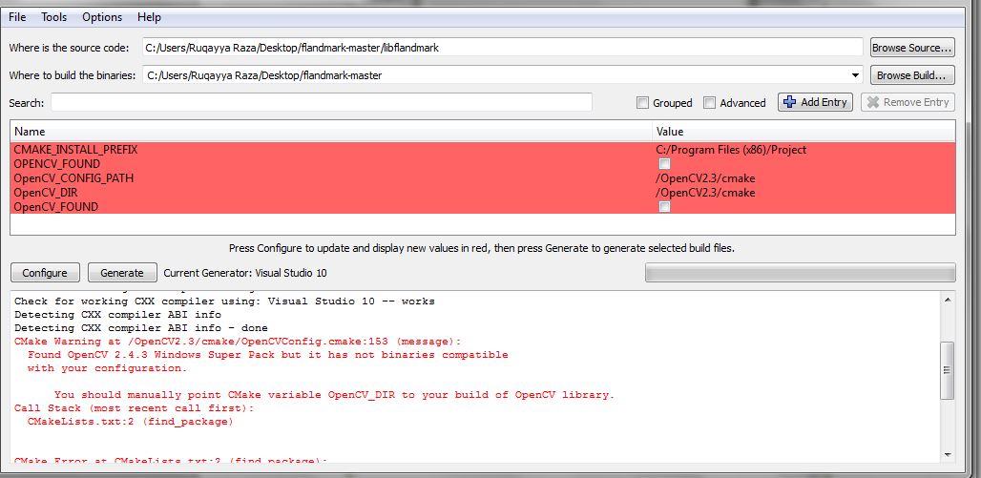Click the greyed-out Remove Entry icon
This screenshot has width=981, height=478.
[872, 102]
